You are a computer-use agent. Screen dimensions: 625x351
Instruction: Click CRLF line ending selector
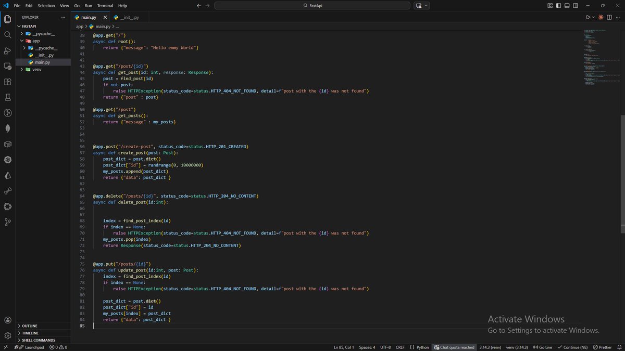(x=400, y=347)
